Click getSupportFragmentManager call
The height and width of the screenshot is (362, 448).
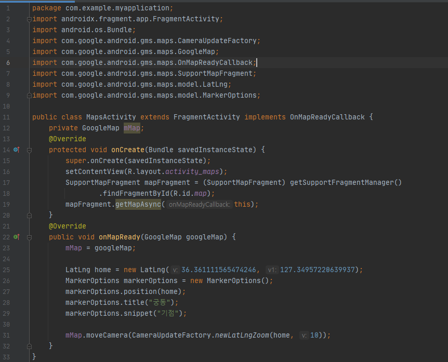click(346, 182)
